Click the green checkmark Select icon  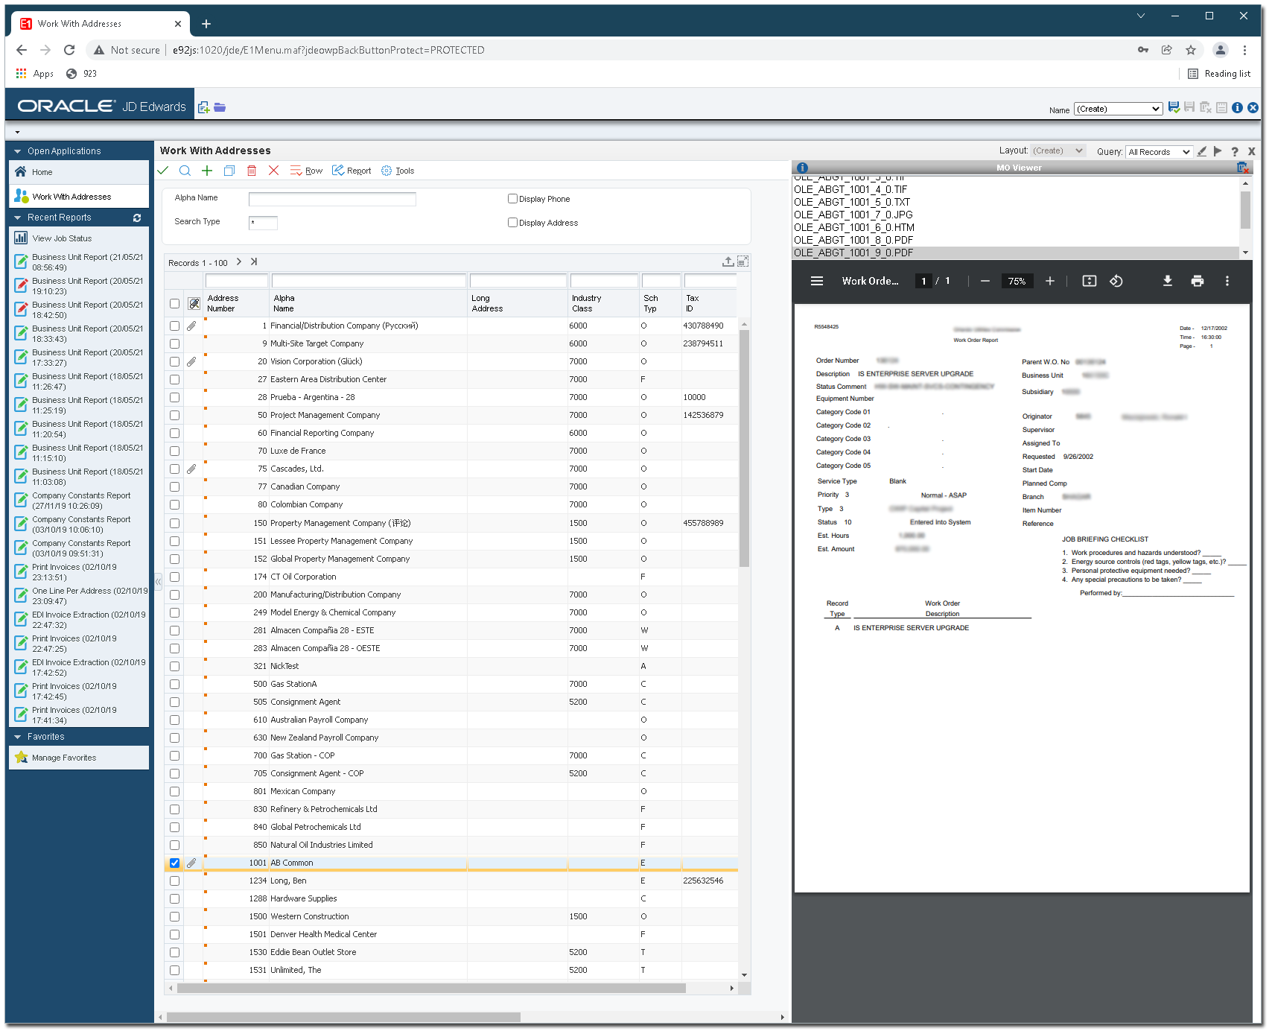163,171
